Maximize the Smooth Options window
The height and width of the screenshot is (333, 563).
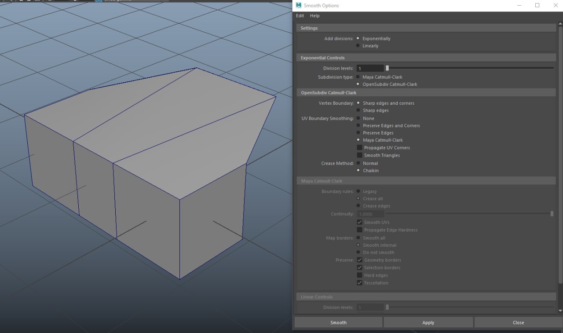click(537, 5)
